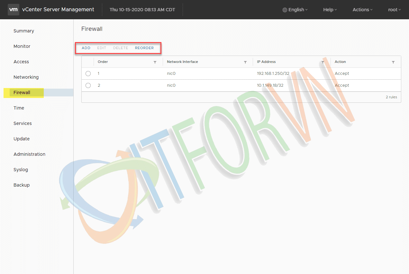
Task: Filter the Order column
Action: point(155,62)
